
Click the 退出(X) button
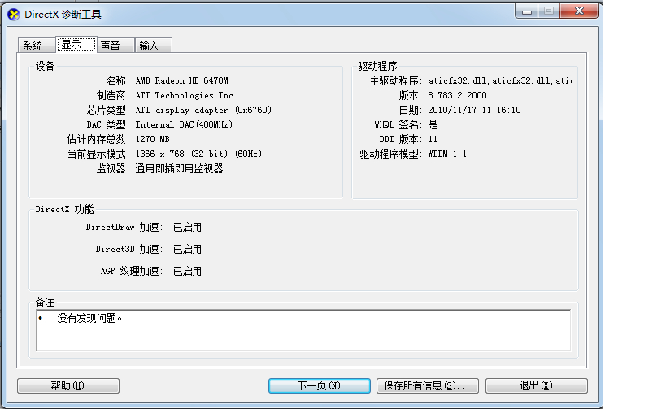537,385
